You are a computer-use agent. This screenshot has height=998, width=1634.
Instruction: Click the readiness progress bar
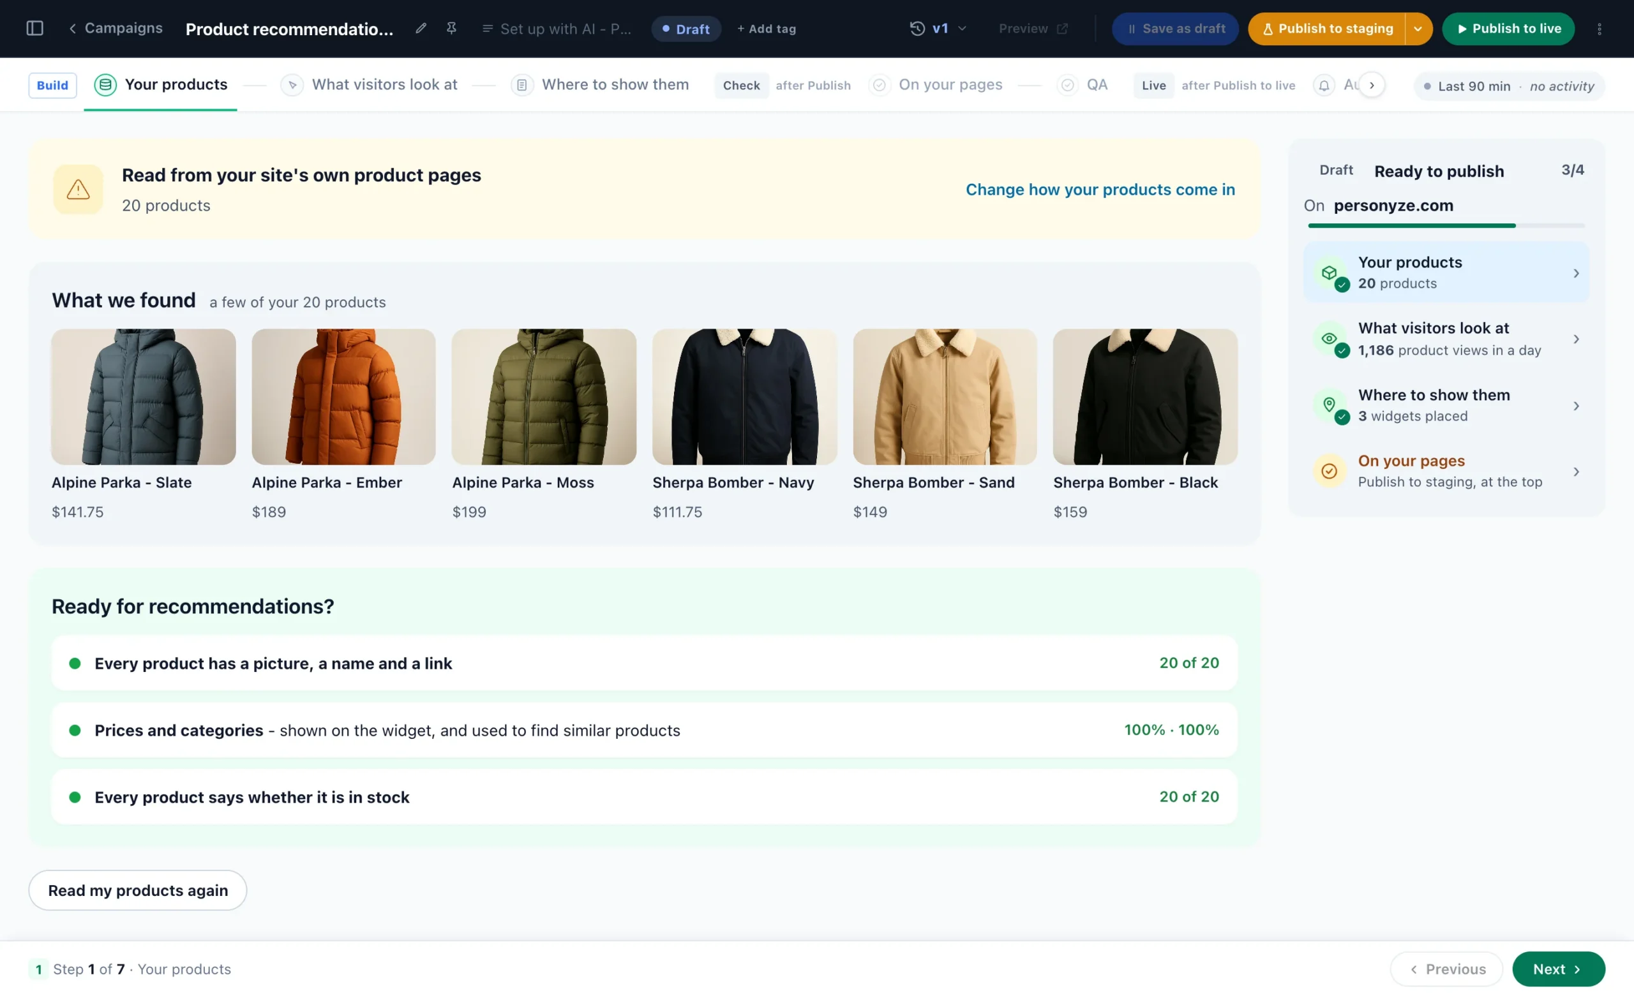pos(1446,225)
